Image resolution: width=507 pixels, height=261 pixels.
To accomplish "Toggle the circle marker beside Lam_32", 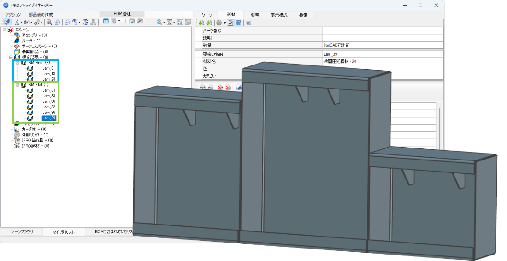I will click(x=37, y=107).
